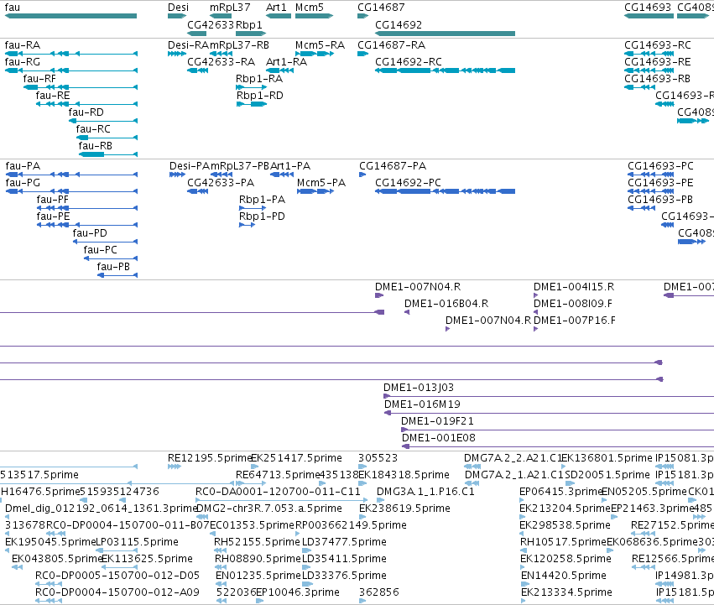Select the CG14687-RA transcript
The image size is (714, 605).
click(x=363, y=54)
